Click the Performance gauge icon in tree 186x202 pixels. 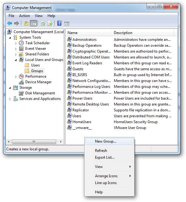21,76
